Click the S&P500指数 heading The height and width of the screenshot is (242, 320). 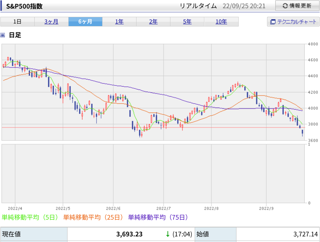click(24, 6)
